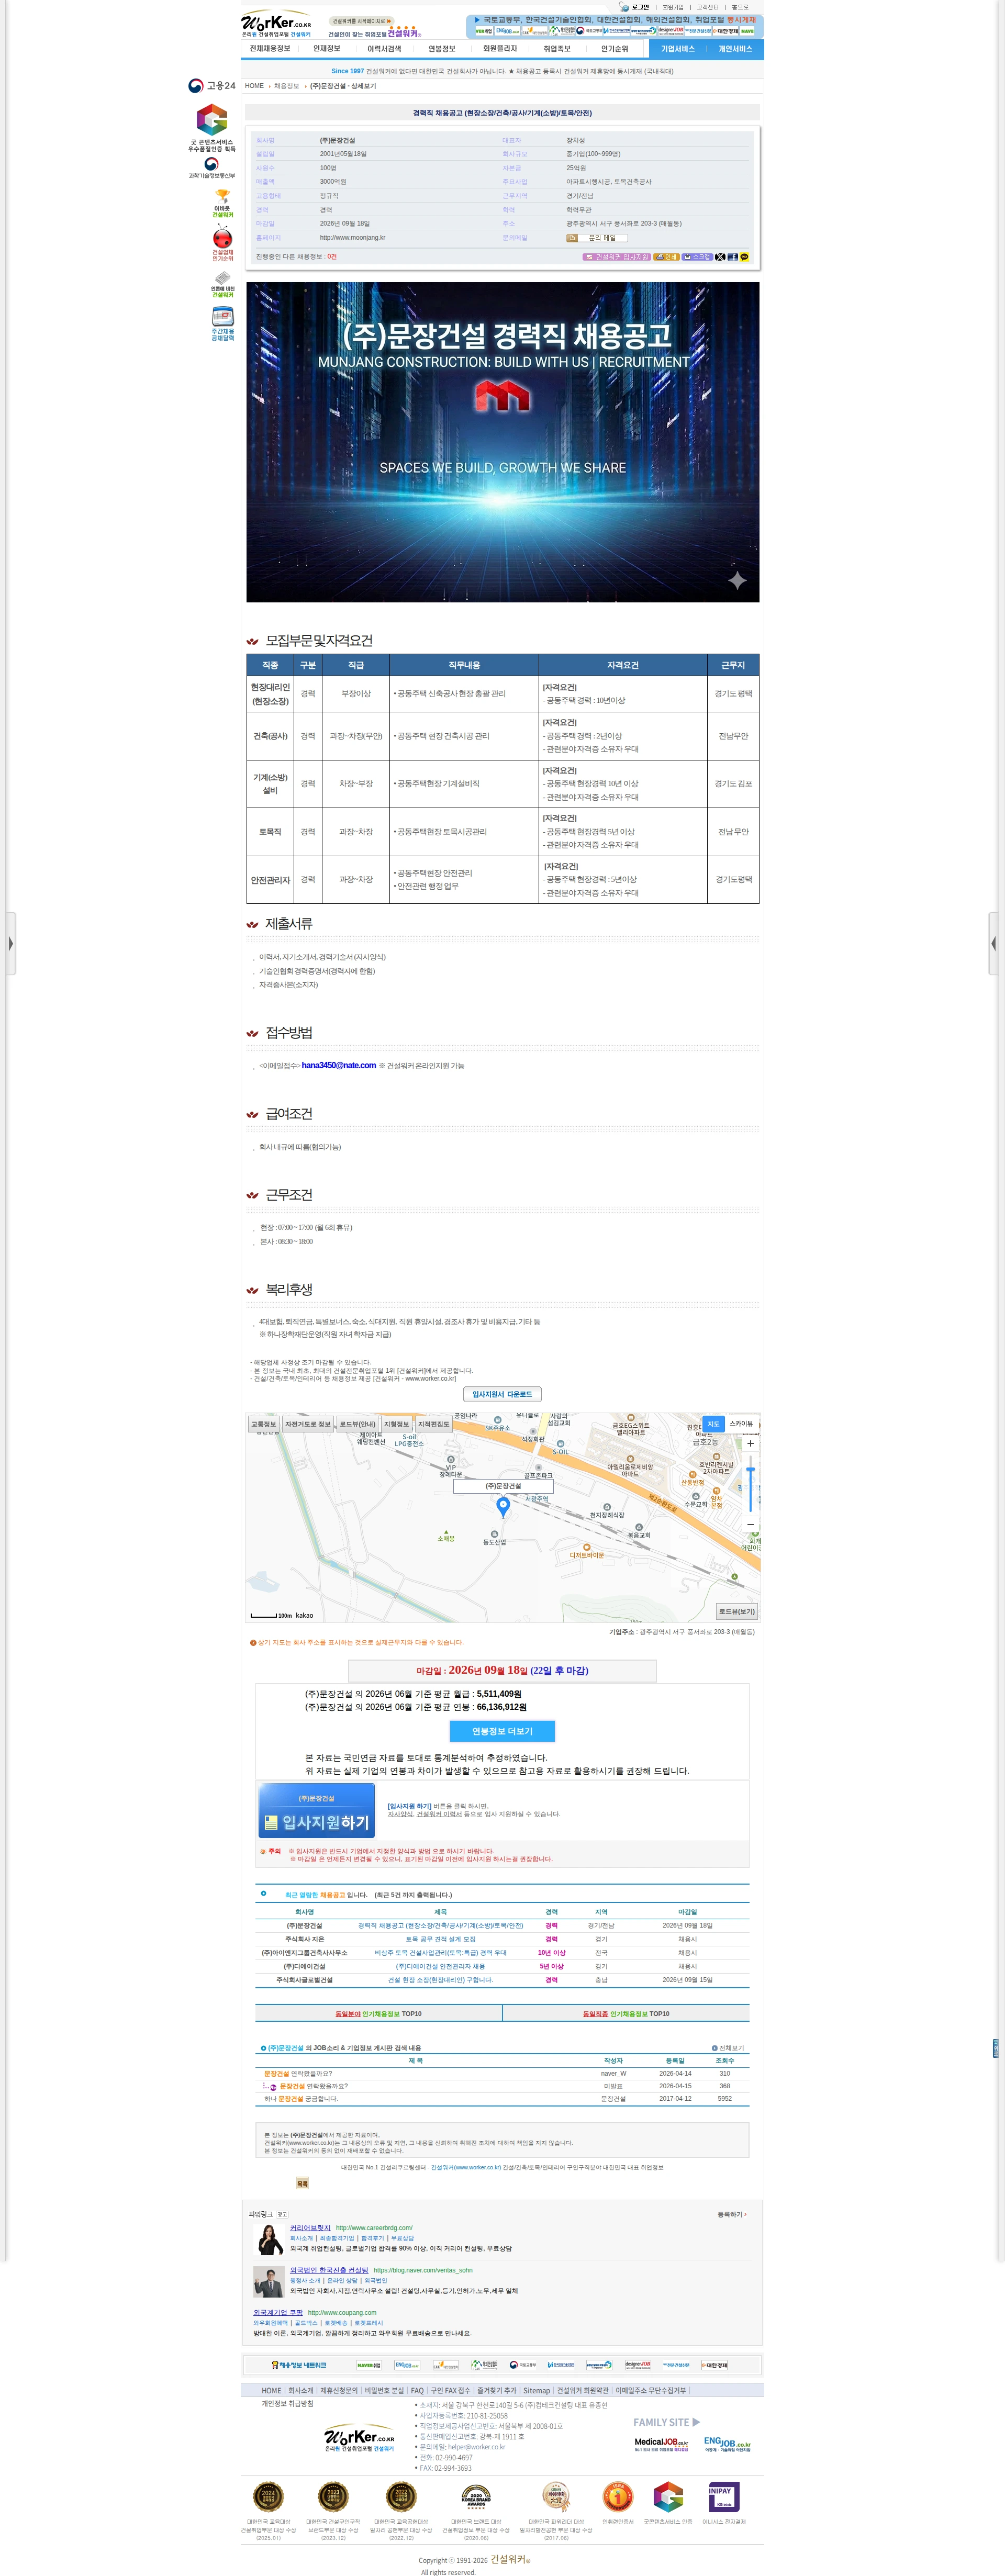Click the 인쇄 print button
The image size is (1005, 2576).
666,257
